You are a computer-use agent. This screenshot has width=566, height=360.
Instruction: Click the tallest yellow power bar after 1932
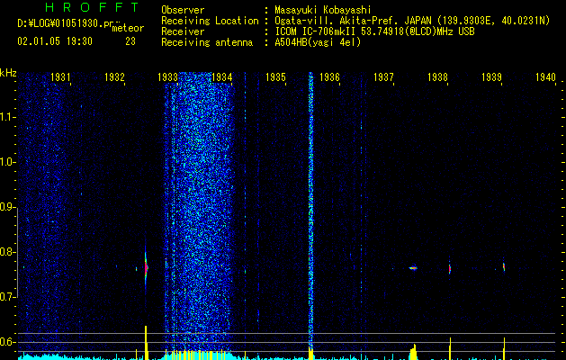click(x=146, y=342)
